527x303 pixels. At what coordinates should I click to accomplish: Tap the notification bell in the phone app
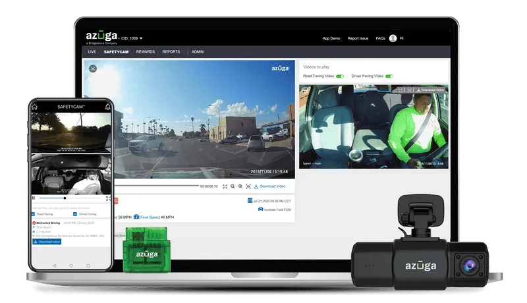tap(108, 106)
